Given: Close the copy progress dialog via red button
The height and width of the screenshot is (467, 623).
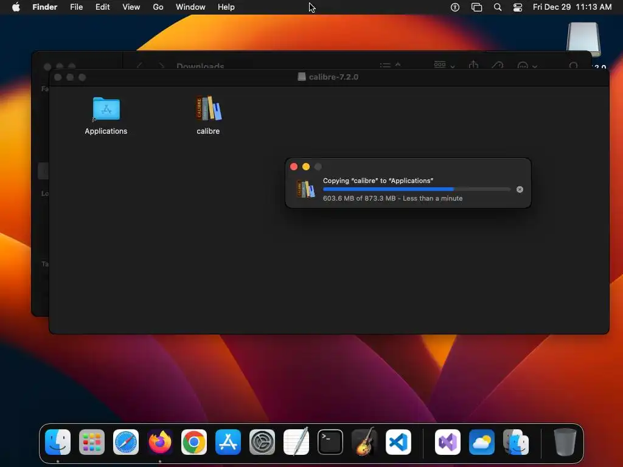Looking at the screenshot, I should tap(294, 167).
